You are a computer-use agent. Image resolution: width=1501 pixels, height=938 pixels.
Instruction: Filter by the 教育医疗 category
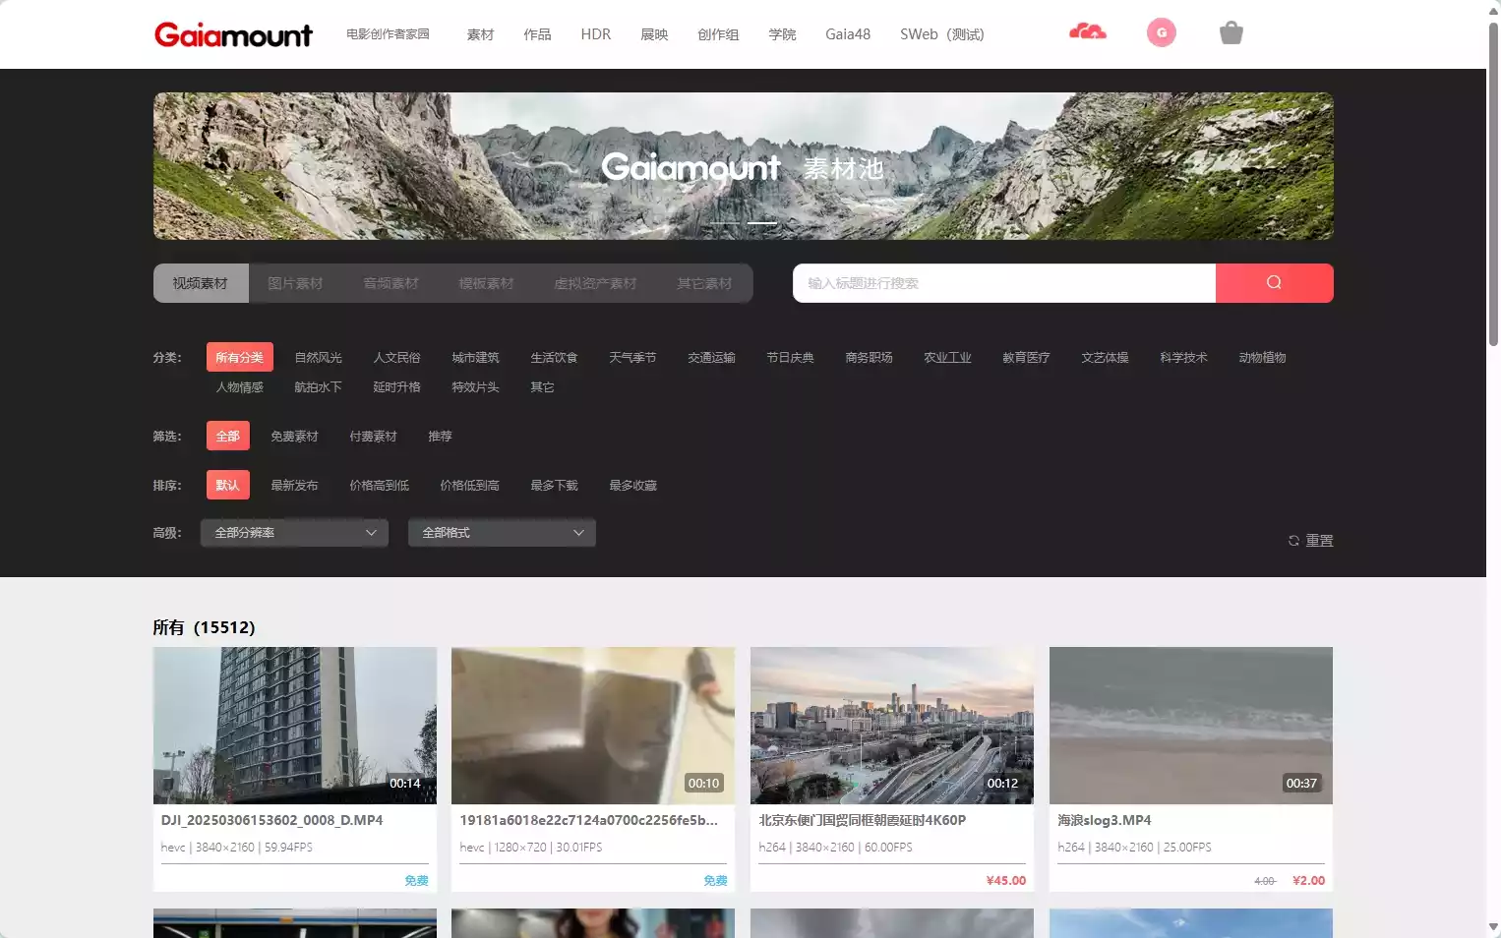point(1027,357)
